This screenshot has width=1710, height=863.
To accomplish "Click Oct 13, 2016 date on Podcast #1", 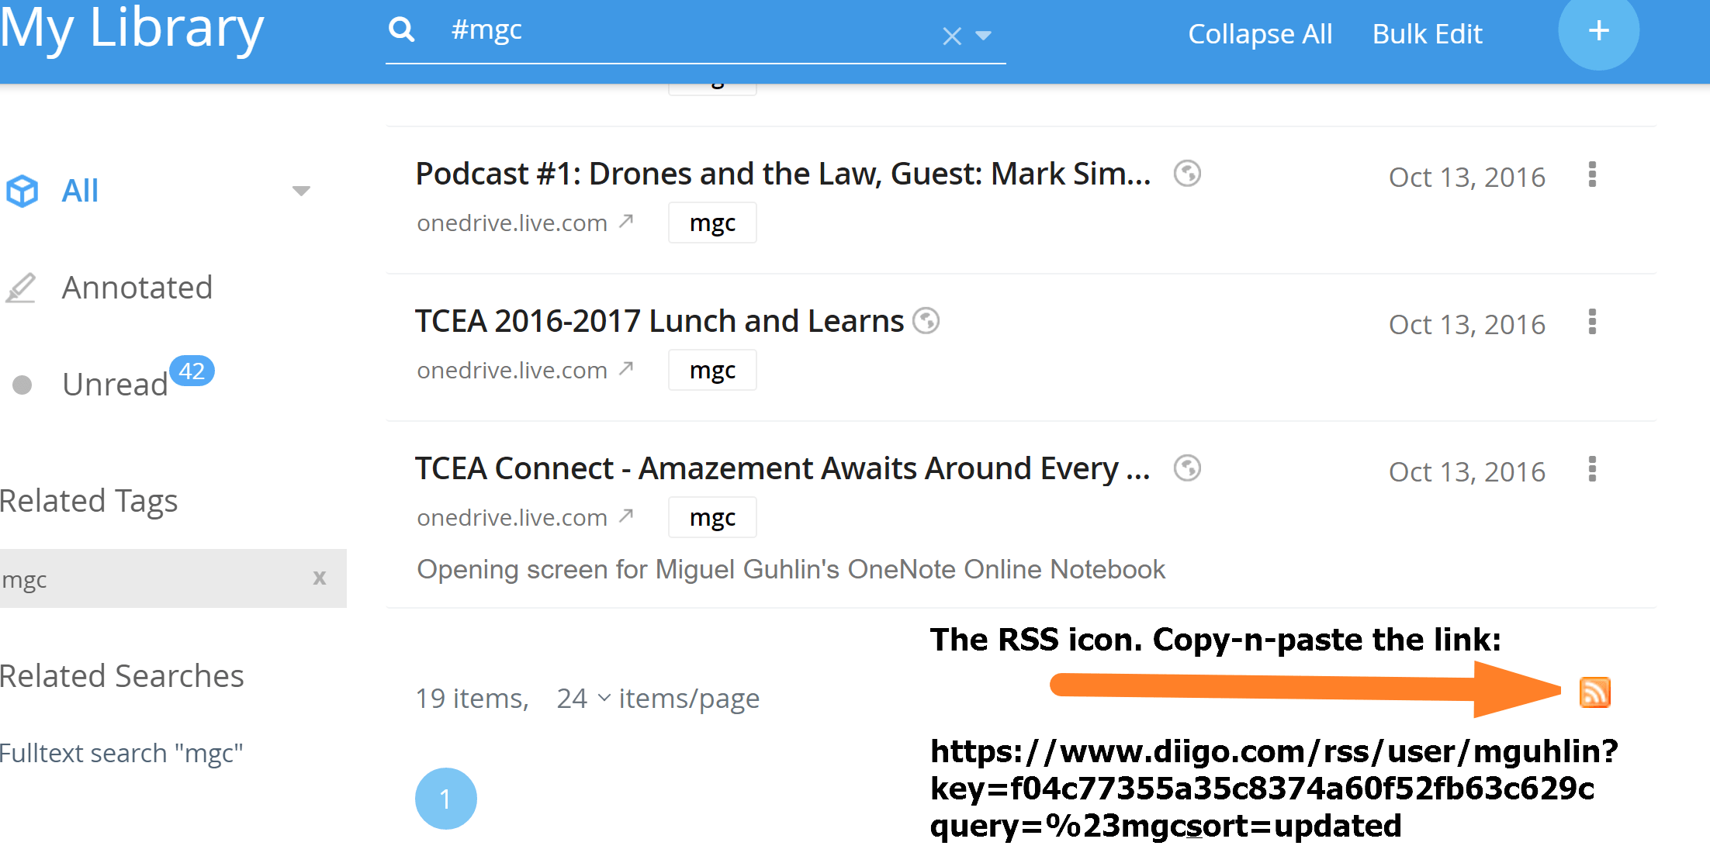I will point(1466,178).
